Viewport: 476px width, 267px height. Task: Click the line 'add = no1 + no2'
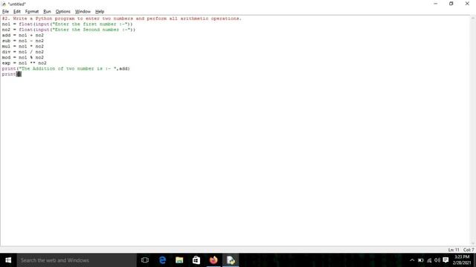23,35
